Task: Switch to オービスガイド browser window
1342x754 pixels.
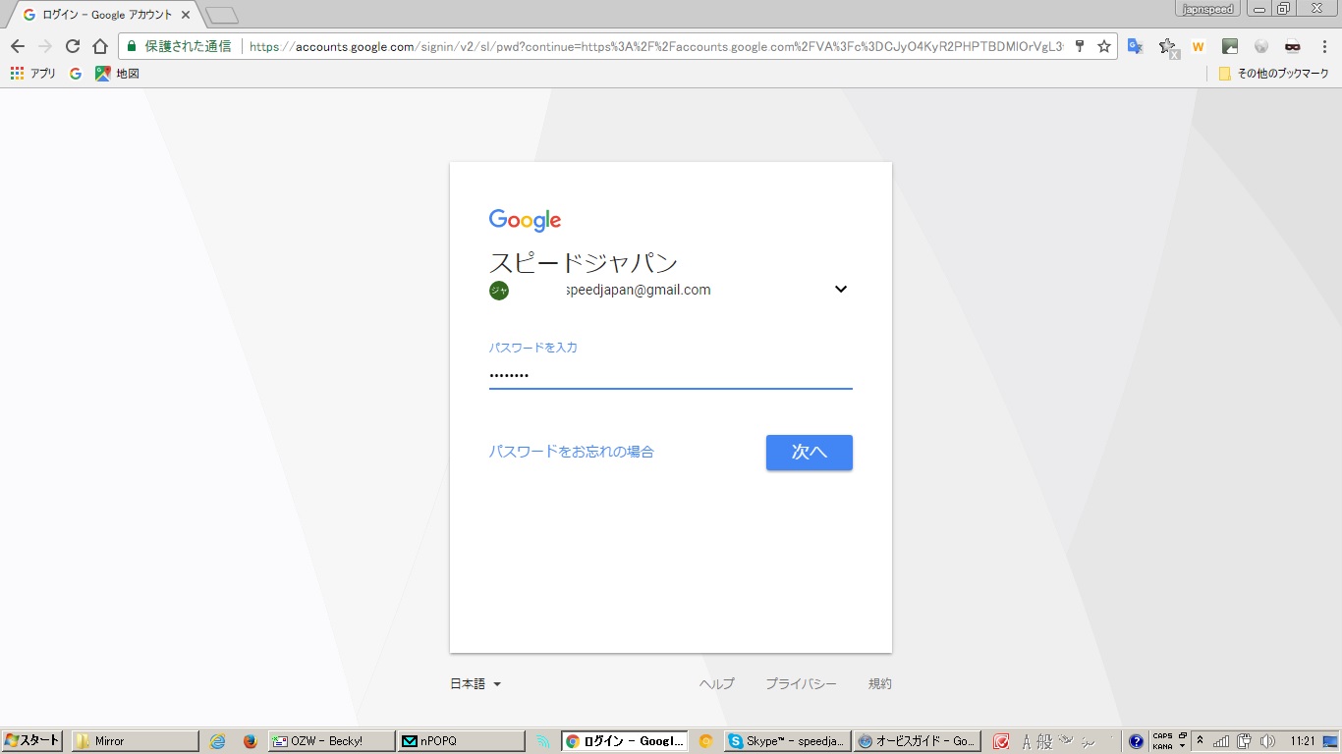Action: click(916, 741)
